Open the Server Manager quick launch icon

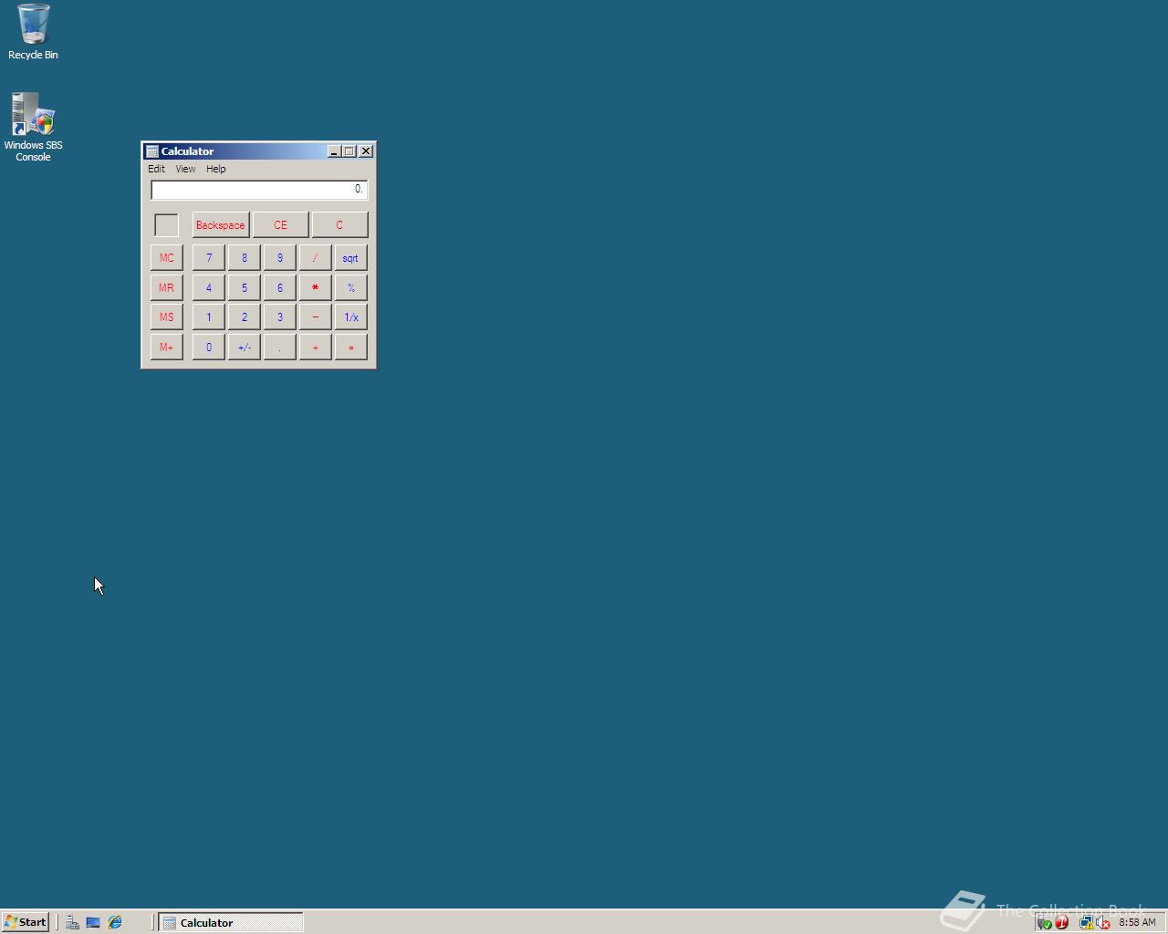click(72, 922)
